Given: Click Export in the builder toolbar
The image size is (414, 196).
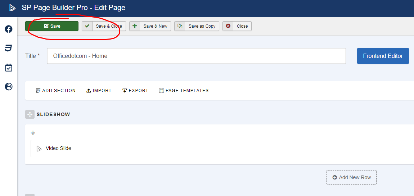Looking at the screenshot, I should click(135, 91).
